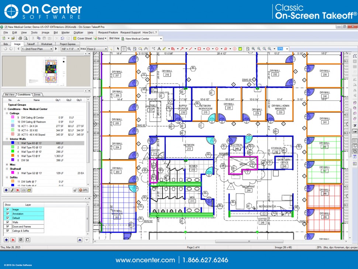Click the DPC button

pos(83,190)
